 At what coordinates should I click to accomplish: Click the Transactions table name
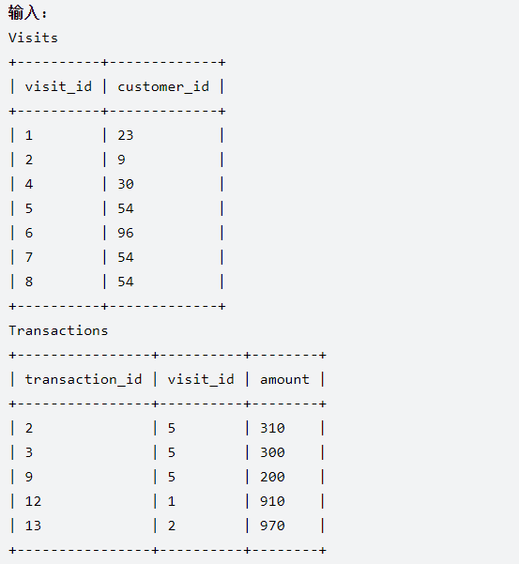click(58, 330)
